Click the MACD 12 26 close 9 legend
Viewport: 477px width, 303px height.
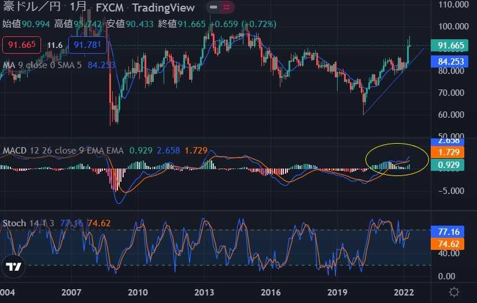[63, 150]
